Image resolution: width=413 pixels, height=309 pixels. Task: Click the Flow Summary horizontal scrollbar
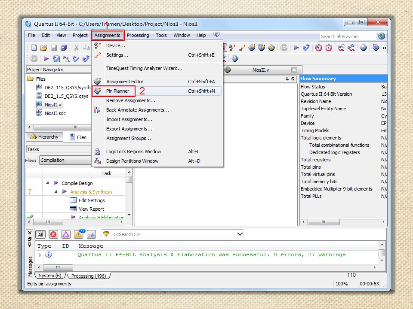pos(343,222)
